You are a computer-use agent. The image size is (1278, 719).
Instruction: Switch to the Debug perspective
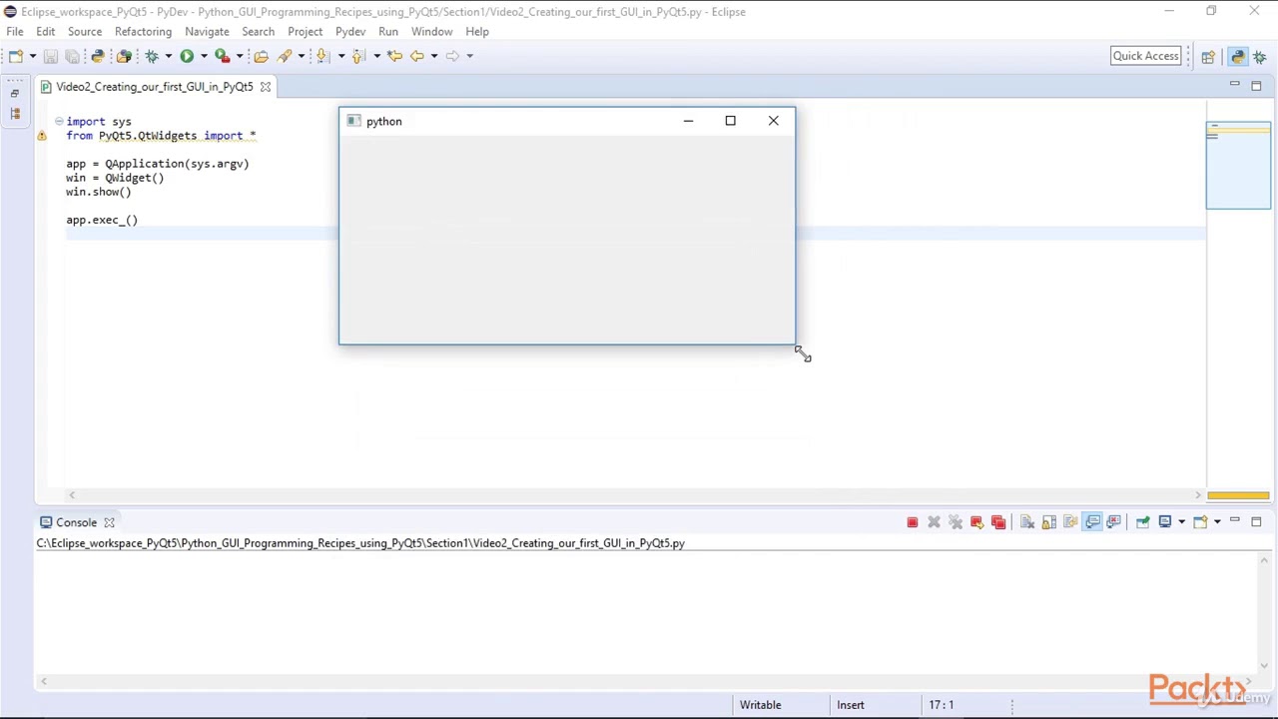[x=1260, y=57]
